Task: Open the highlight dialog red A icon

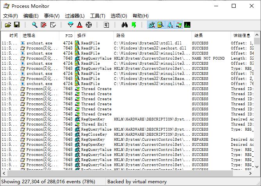Action: point(80,25)
